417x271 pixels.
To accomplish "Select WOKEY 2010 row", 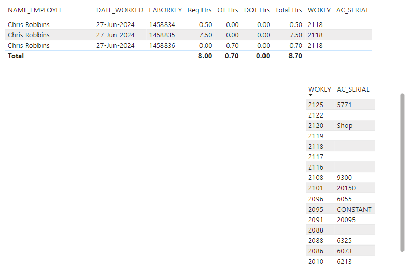I will pyautogui.click(x=340, y=261).
